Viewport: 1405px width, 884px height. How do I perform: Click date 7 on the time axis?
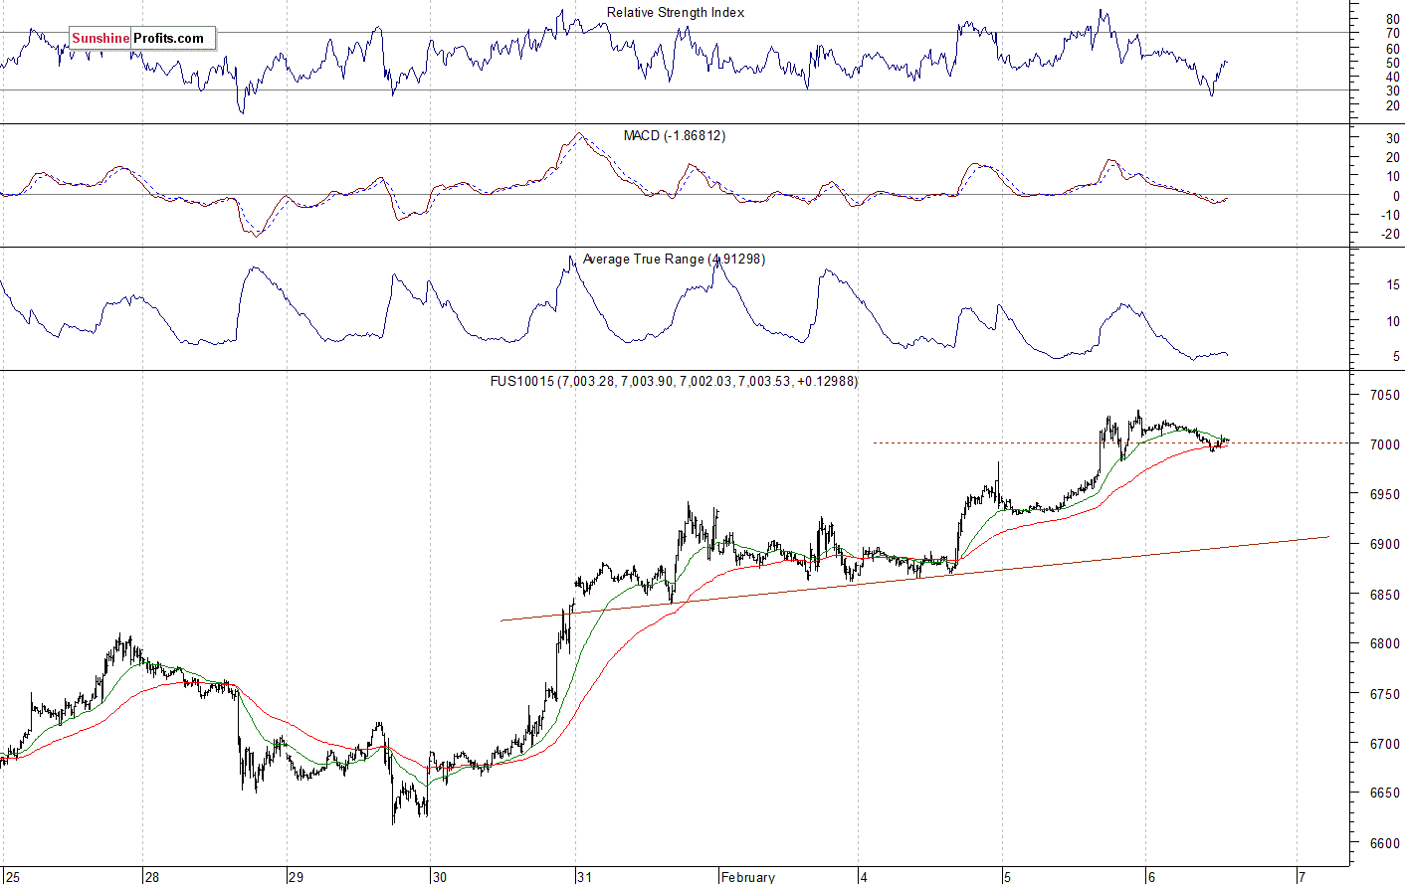[x=1301, y=877]
